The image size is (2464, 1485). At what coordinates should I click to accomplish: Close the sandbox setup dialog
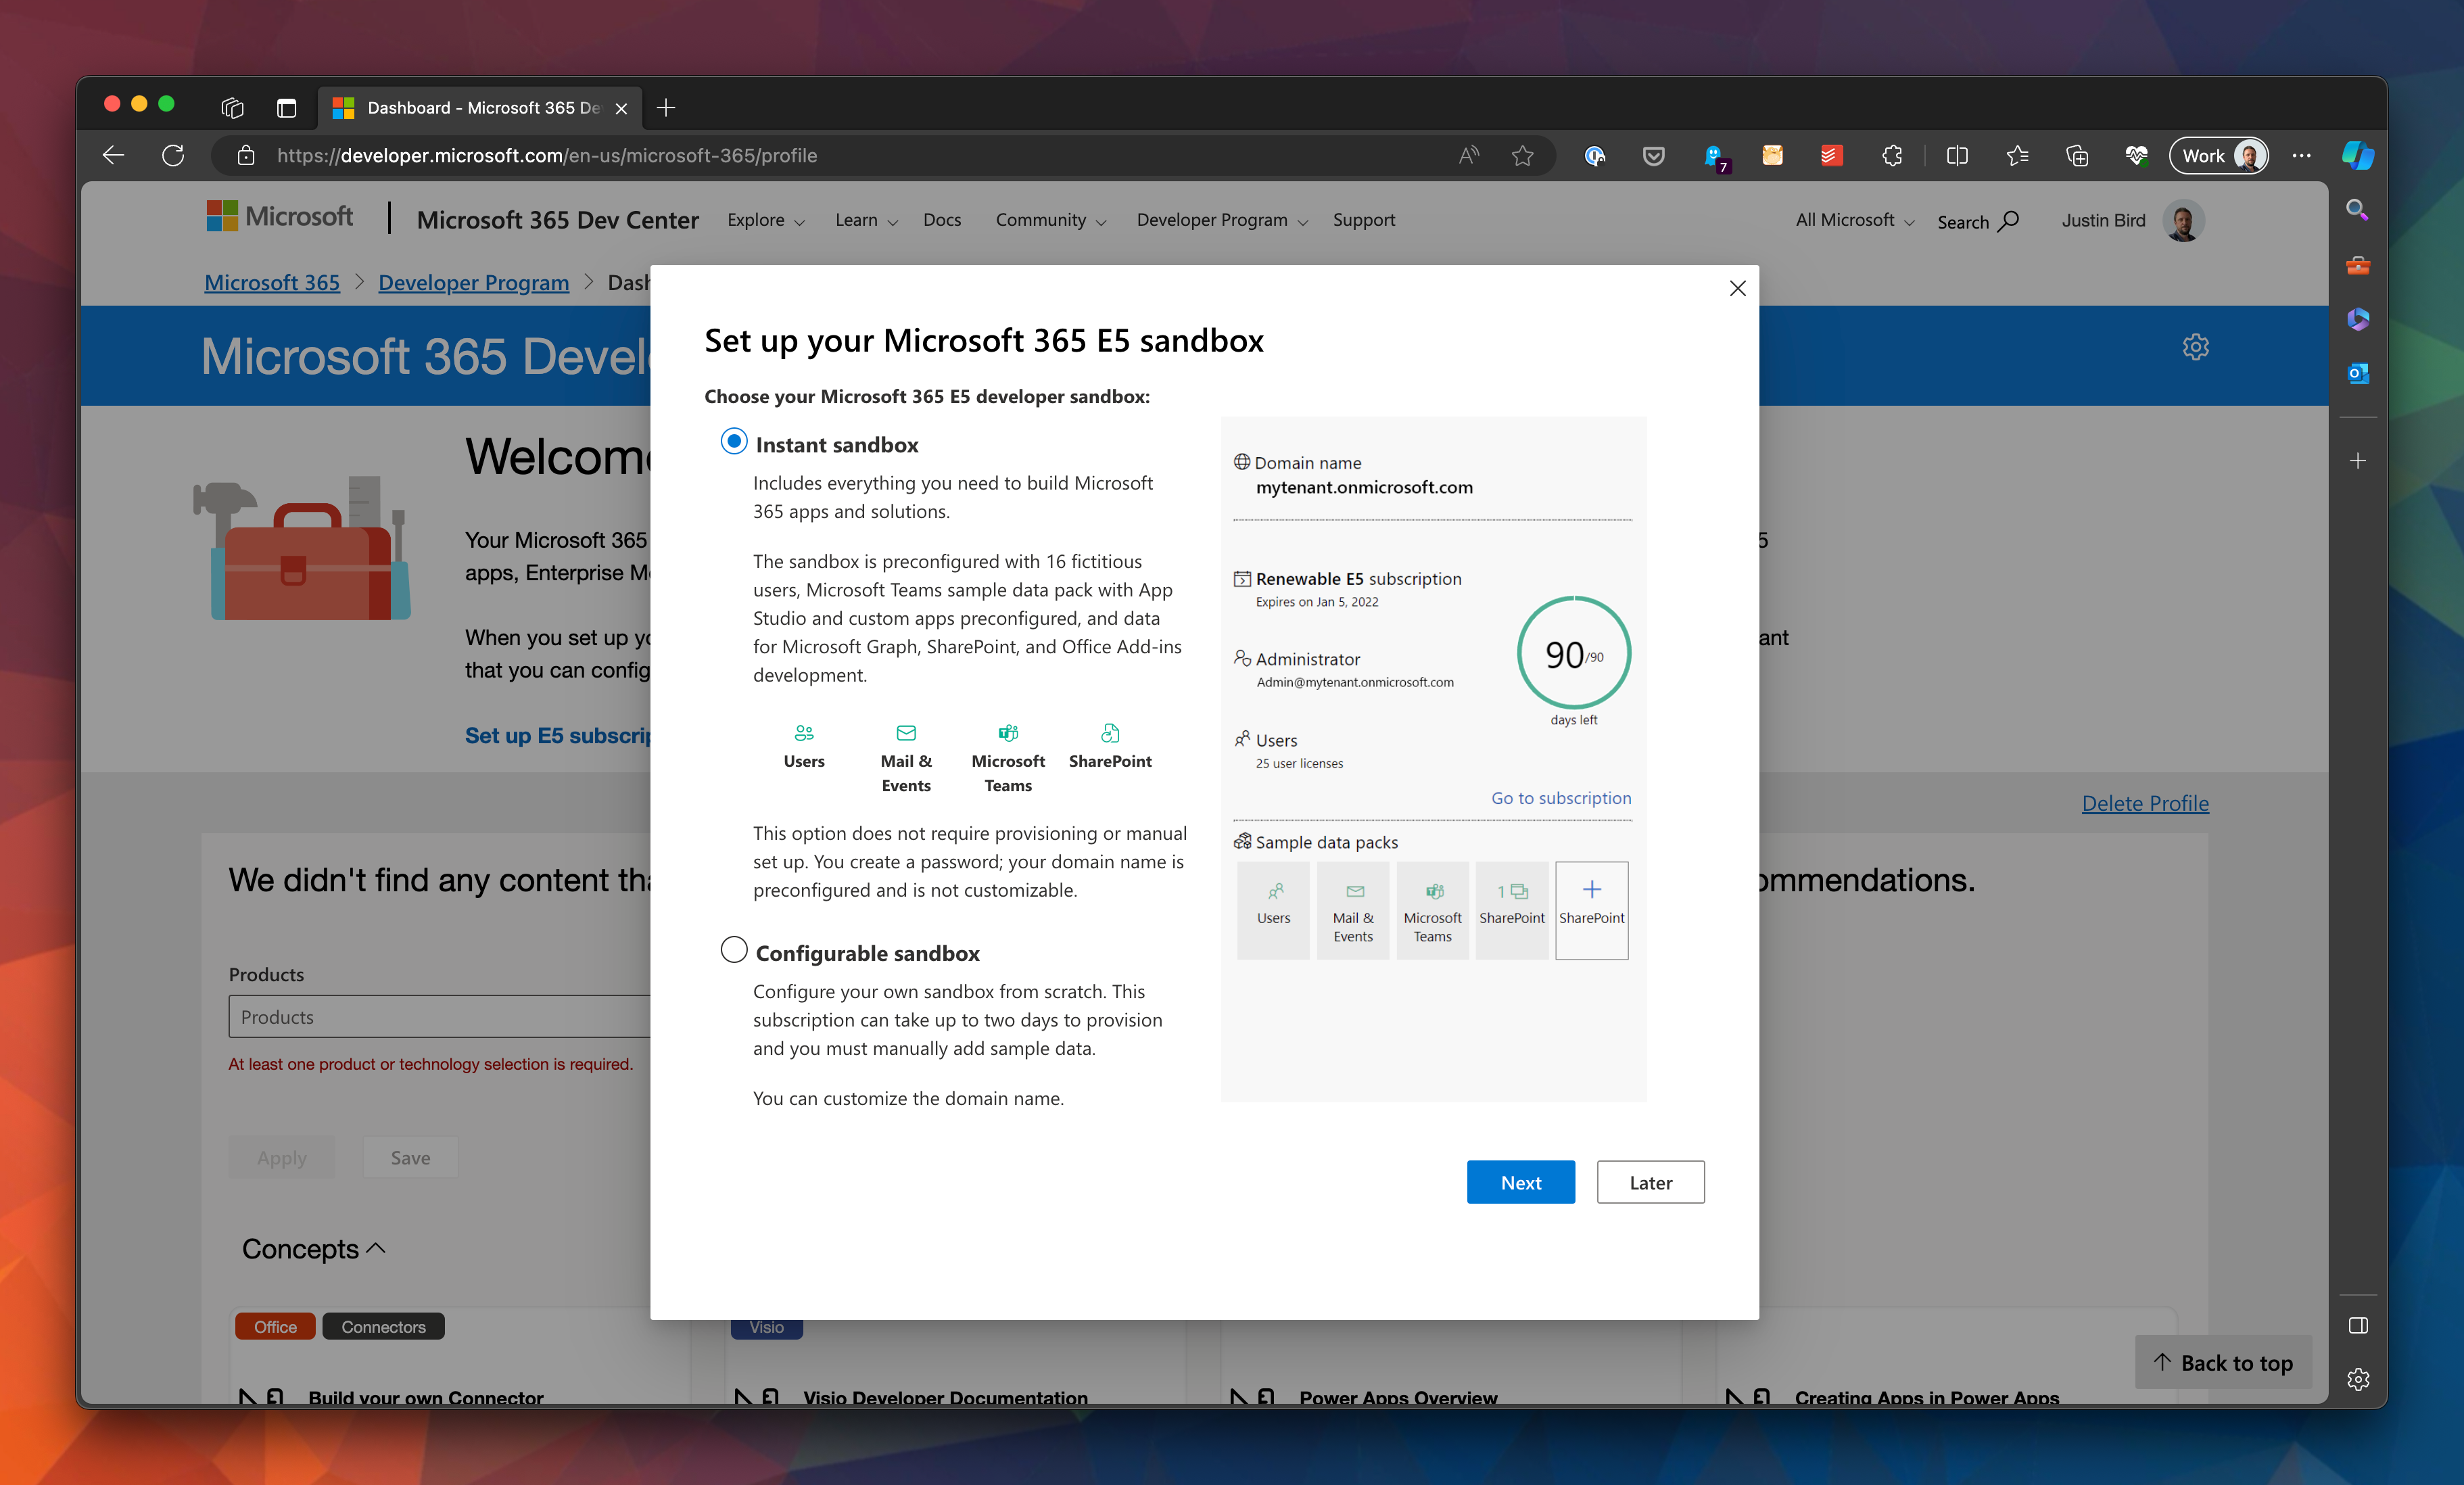coord(1738,288)
